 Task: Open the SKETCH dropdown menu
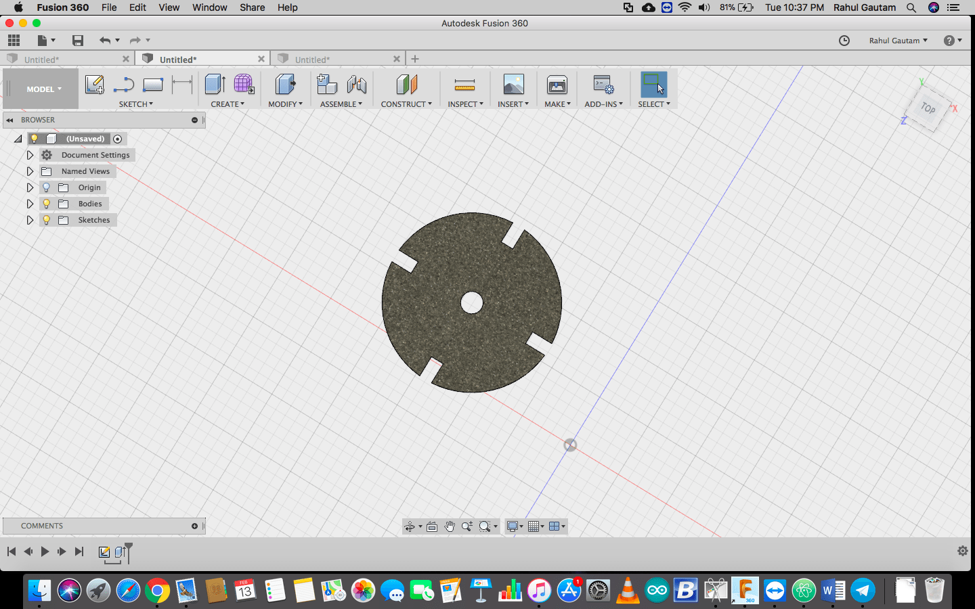pos(136,104)
